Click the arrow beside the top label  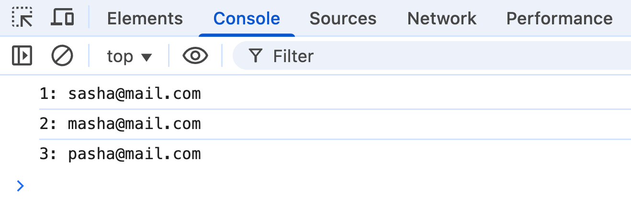(x=146, y=57)
